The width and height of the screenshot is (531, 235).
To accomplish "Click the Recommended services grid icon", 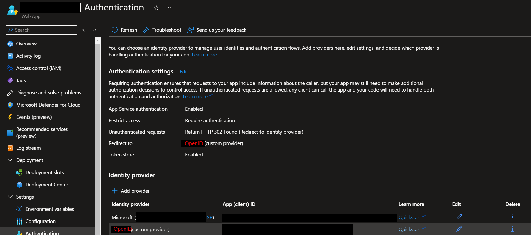I will point(10,133).
